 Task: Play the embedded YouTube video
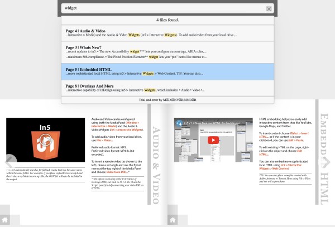coord(213,140)
